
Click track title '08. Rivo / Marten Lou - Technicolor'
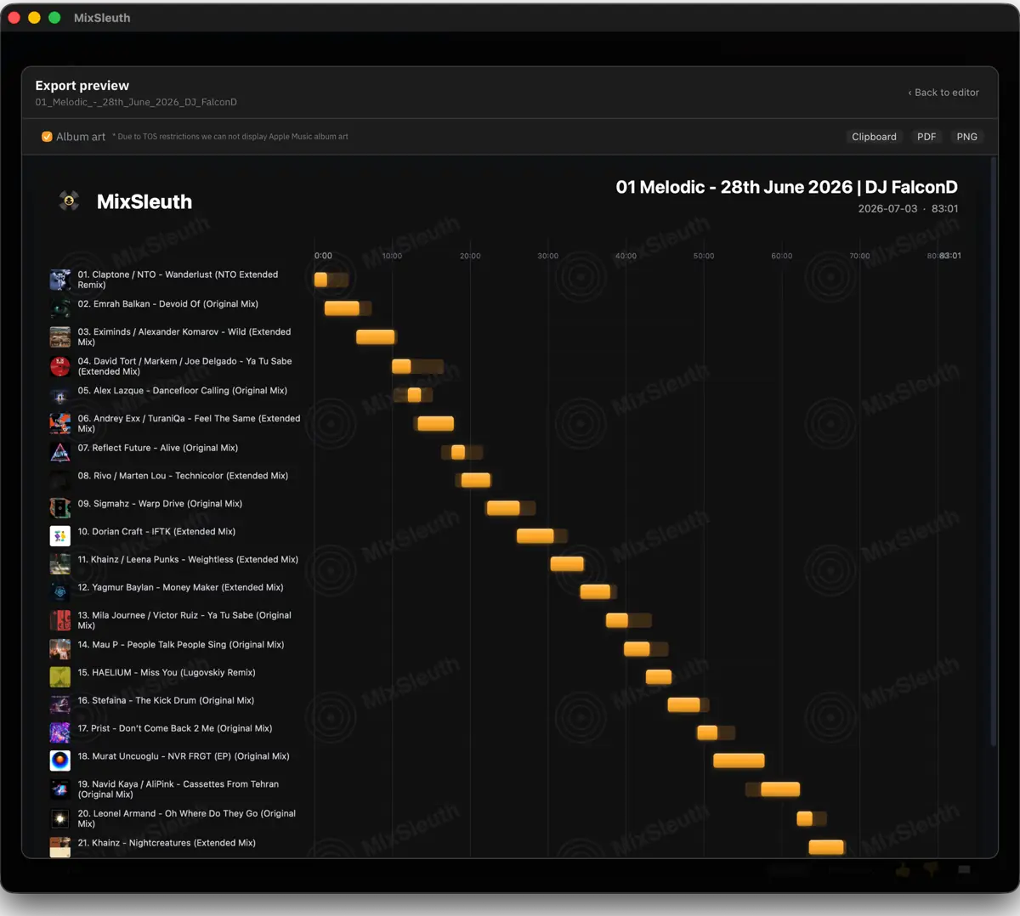coord(183,476)
